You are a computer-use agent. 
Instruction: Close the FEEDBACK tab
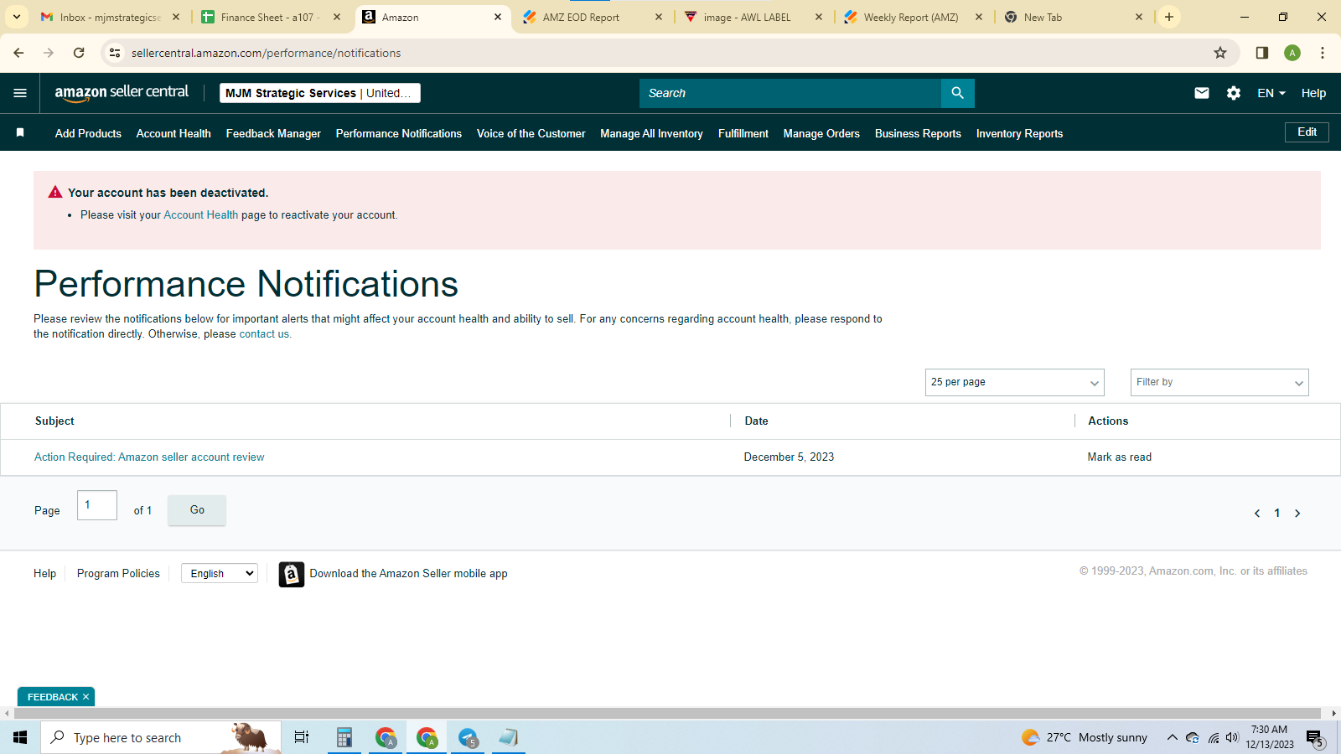click(x=85, y=697)
